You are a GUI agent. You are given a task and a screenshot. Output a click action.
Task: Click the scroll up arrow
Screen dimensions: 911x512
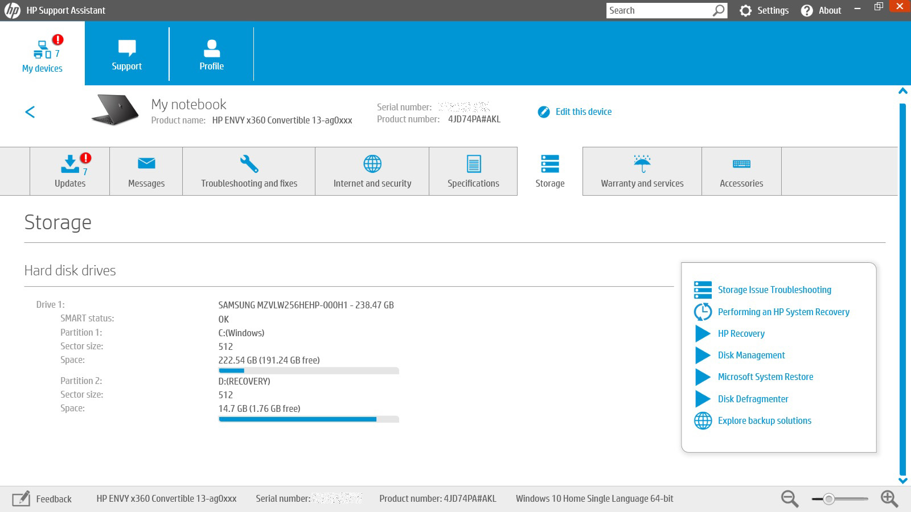point(902,91)
